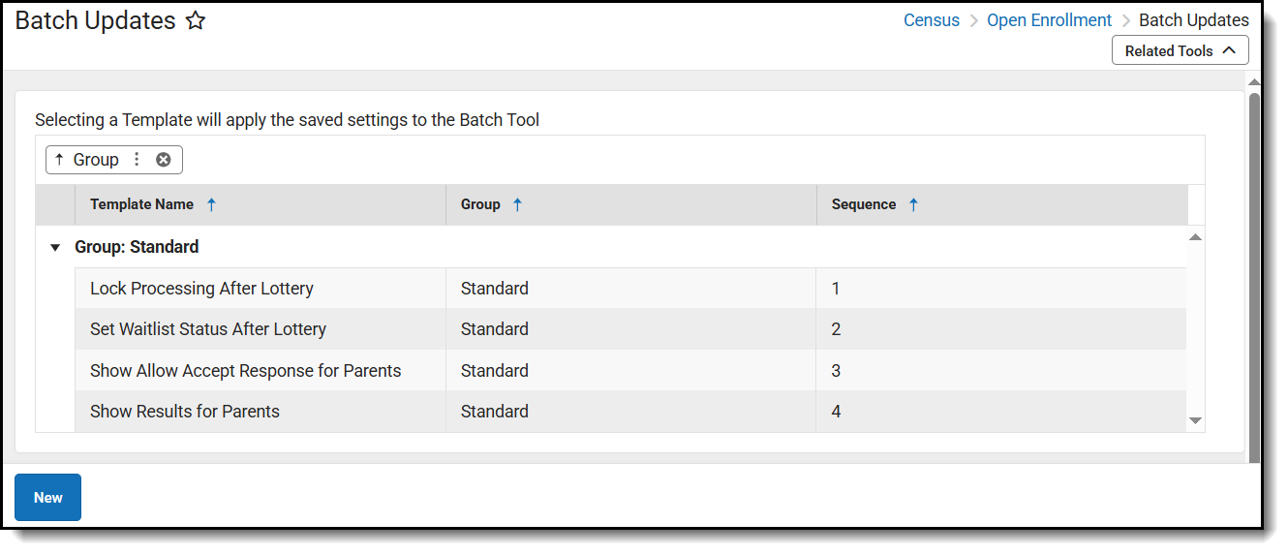Choose Show Allow Accept Response for Parents

click(245, 371)
